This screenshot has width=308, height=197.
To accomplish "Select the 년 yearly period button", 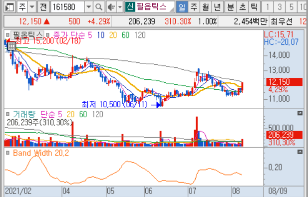I will point(217,7).
